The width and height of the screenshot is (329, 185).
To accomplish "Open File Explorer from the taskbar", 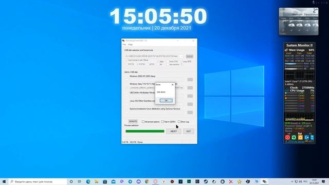I will click(x=96, y=181).
